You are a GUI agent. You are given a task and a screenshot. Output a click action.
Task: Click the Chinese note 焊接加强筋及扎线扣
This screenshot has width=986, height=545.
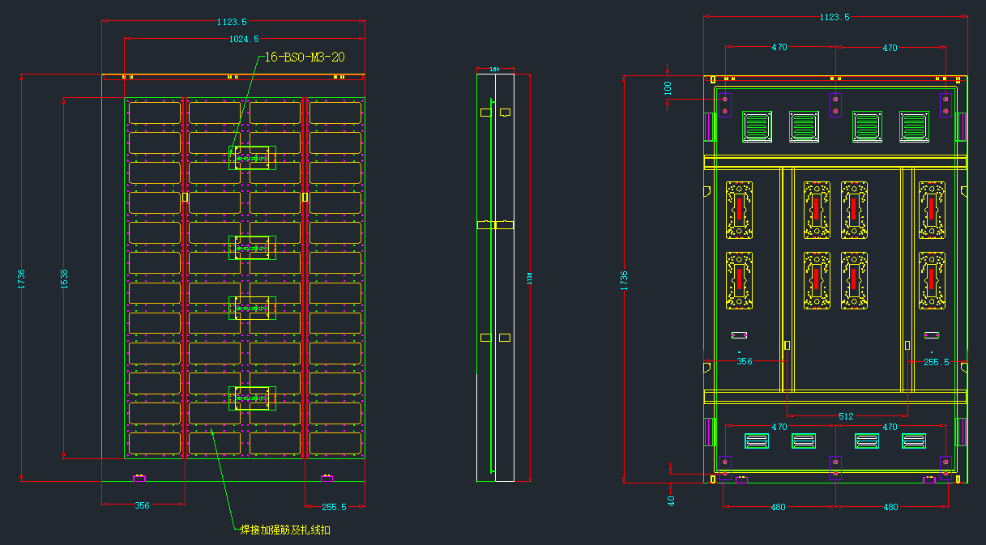point(285,530)
